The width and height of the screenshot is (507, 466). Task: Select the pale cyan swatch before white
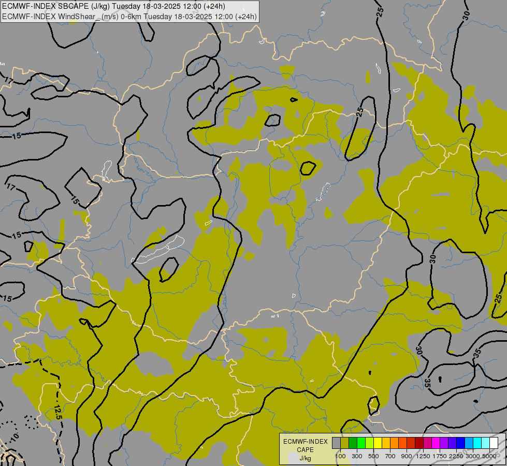[485, 443]
